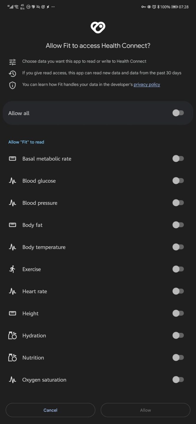The width and height of the screenshot is (196, 424).
Task: Enable Basal metabolic rate access
Action: pos(178,158)
